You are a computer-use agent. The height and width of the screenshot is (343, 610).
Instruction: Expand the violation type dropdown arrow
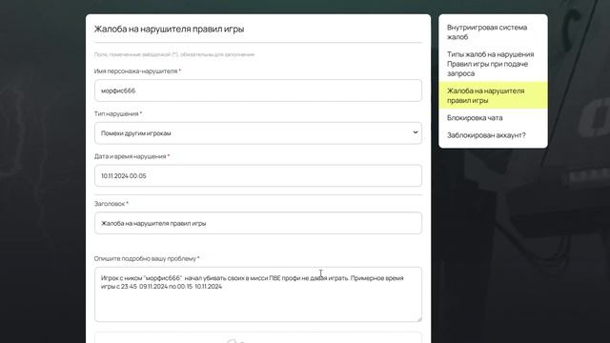(416, 132)
